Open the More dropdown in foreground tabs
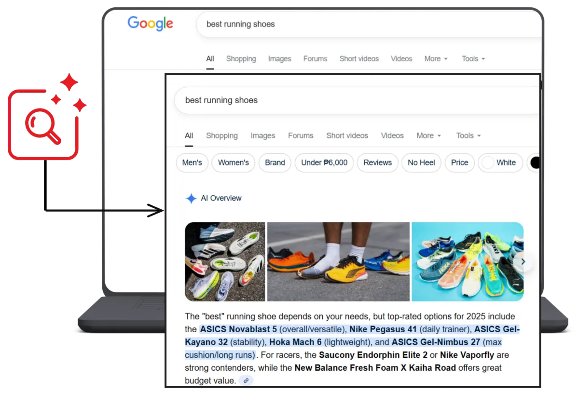The width and height of the screenshot is (579, 393). (429, 136)
